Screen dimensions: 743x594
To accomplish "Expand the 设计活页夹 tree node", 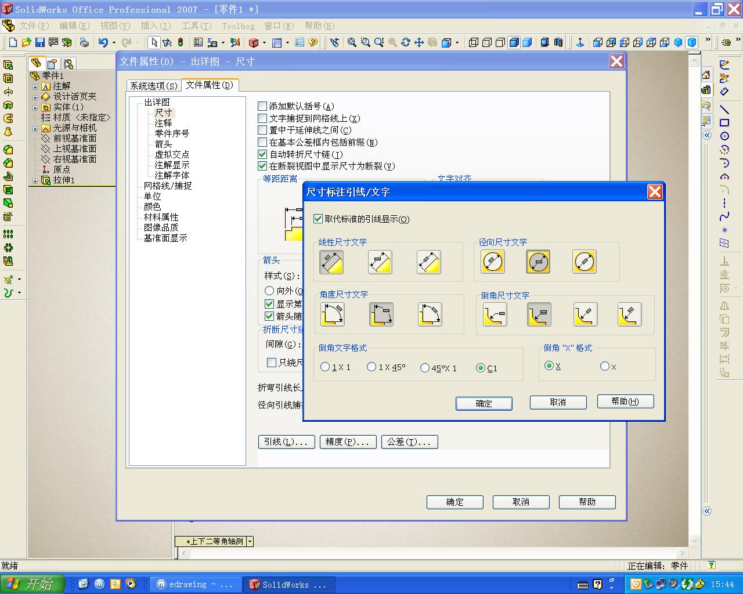I will point(35,97).
